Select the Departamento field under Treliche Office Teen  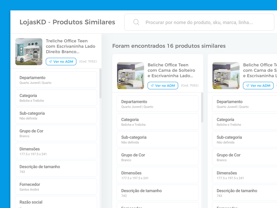tap(56, 80)
